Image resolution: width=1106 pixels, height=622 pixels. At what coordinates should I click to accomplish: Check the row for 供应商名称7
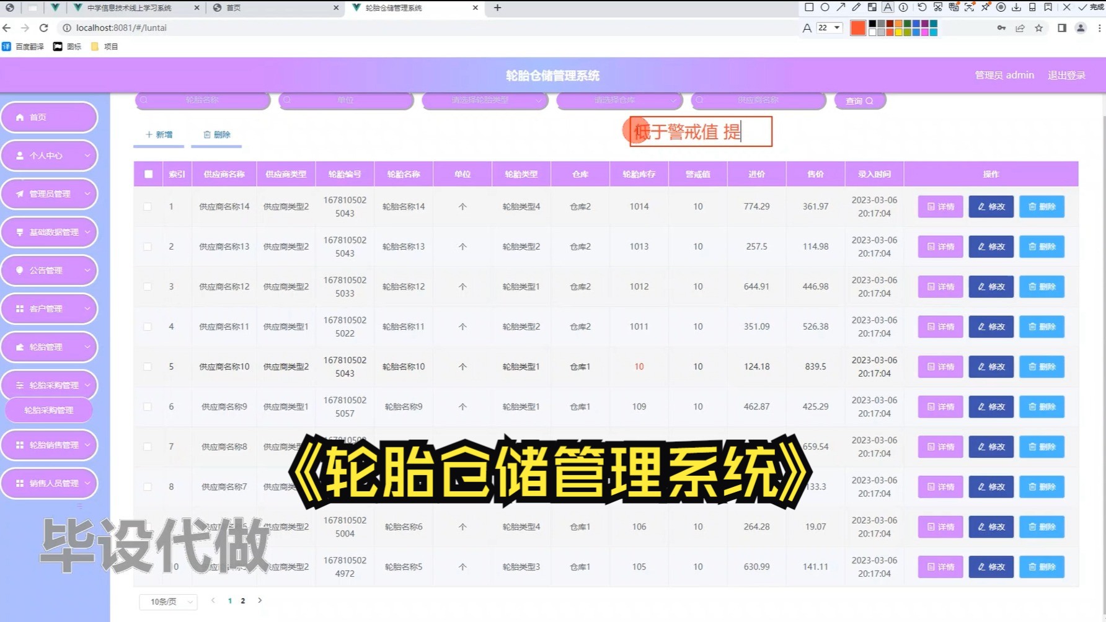pos(148,487)
